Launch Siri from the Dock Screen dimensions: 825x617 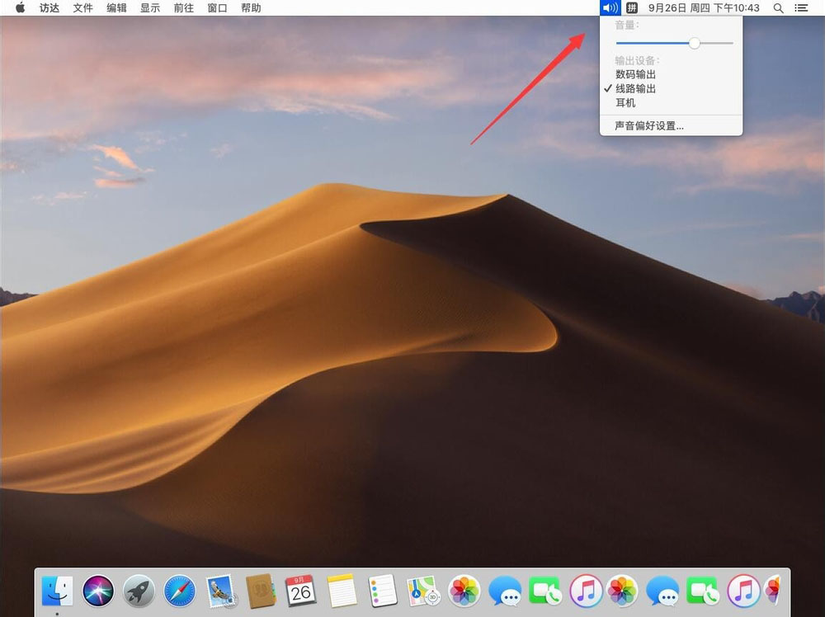(x=98, y=591)
